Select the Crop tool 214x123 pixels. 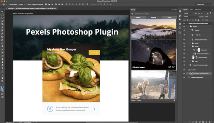pyautogui.click(x=2, y=24)
